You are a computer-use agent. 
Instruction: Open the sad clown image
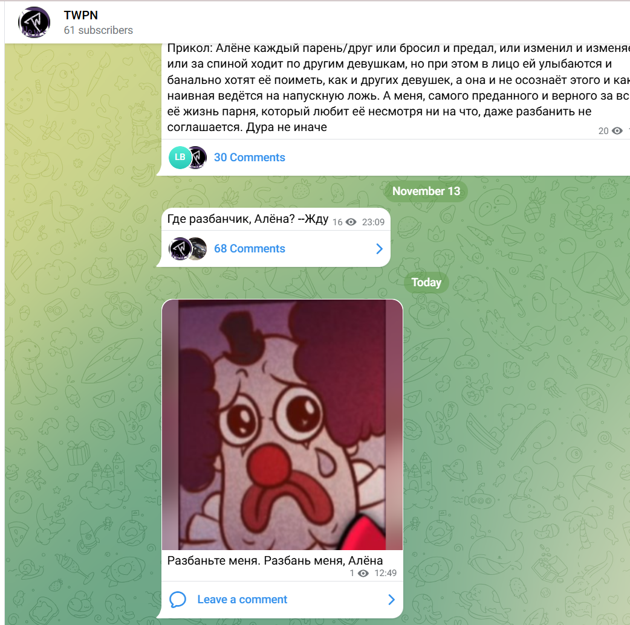coord(282,425)
